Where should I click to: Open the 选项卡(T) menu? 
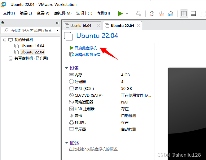coord(84,13)
